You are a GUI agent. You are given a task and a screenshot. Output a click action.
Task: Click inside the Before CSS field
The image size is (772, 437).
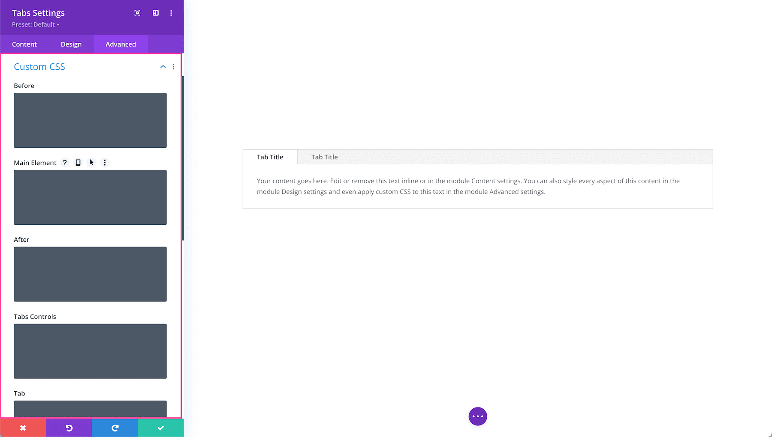pos(90,120)
